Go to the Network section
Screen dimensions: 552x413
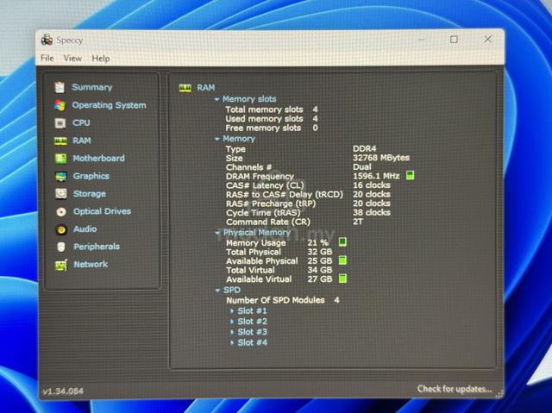point(91,264)
